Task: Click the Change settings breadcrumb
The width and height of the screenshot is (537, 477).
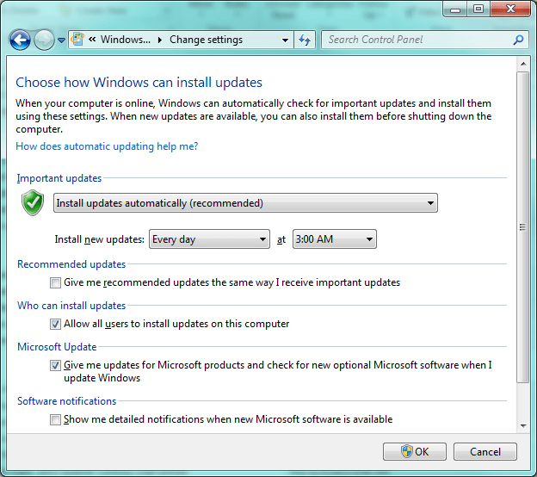Action: [x=206, y=40]
